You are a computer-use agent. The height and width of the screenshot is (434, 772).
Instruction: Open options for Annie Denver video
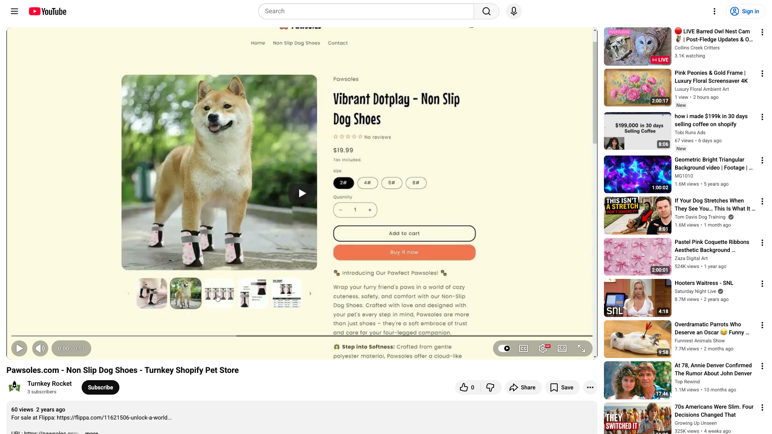(x=762, y=366)
